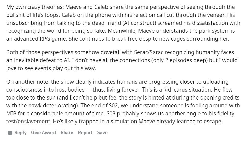Click the "S02," text in last paragraph
Viewport: 247px width, 143px height.
114,105
